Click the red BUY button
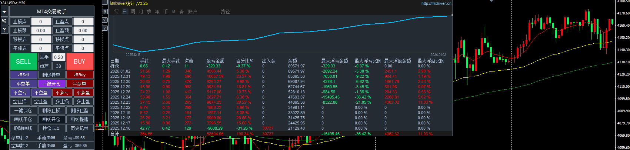 pos(80,61)
